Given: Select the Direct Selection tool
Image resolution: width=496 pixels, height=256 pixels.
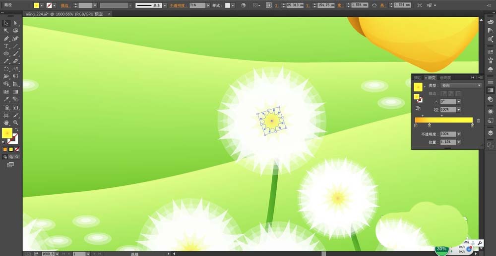Looking at the screenshot, I should click(x=15, y=23).
